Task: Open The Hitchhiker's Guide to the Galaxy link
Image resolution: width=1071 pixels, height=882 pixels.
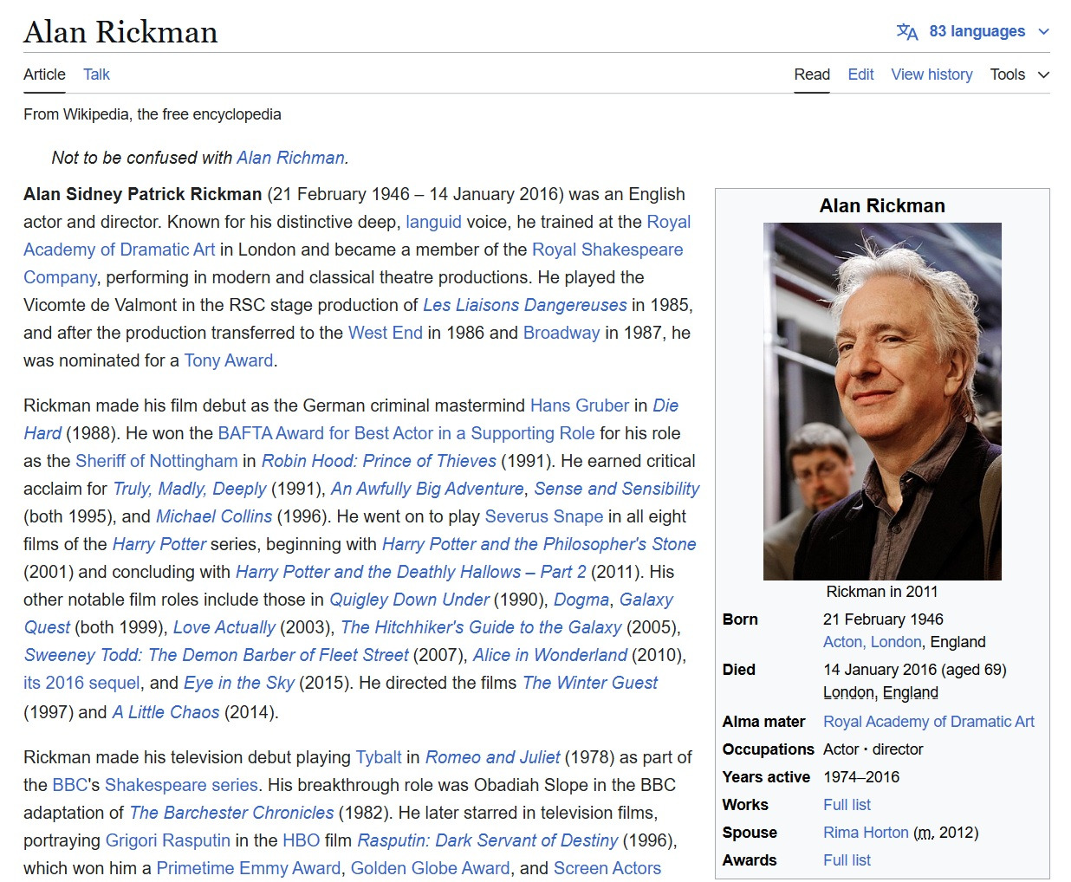Action: 481,627
